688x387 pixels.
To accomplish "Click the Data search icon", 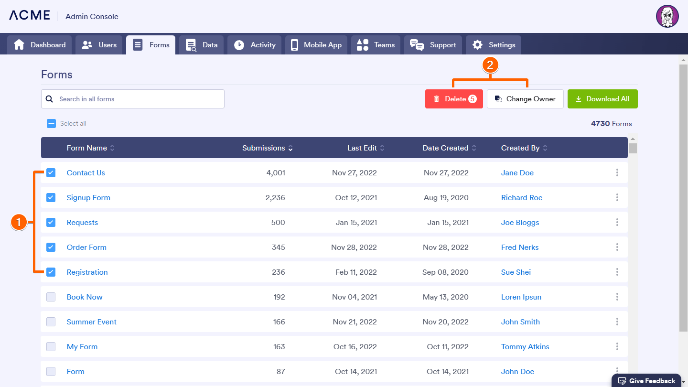I will tap(191, 45).
